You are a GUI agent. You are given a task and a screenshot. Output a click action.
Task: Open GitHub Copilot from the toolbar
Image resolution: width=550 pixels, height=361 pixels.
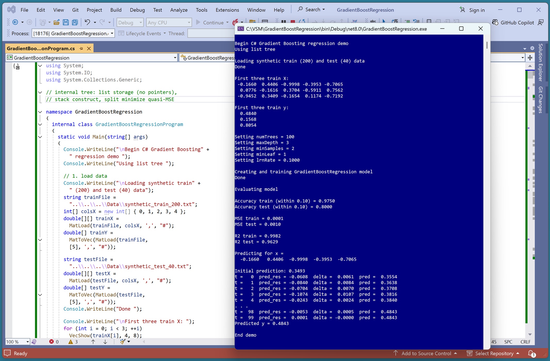coord(513,22)
